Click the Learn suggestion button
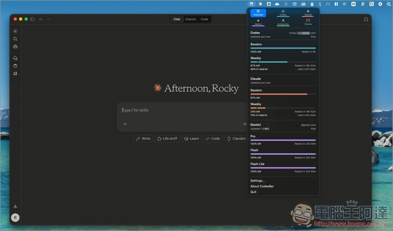Screen dimensions: 393x231 [x=191, y=139]
